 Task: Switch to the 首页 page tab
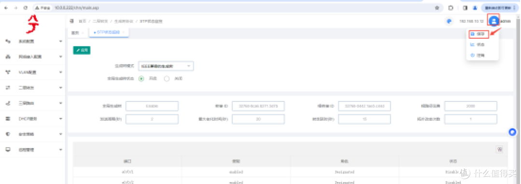75,33
